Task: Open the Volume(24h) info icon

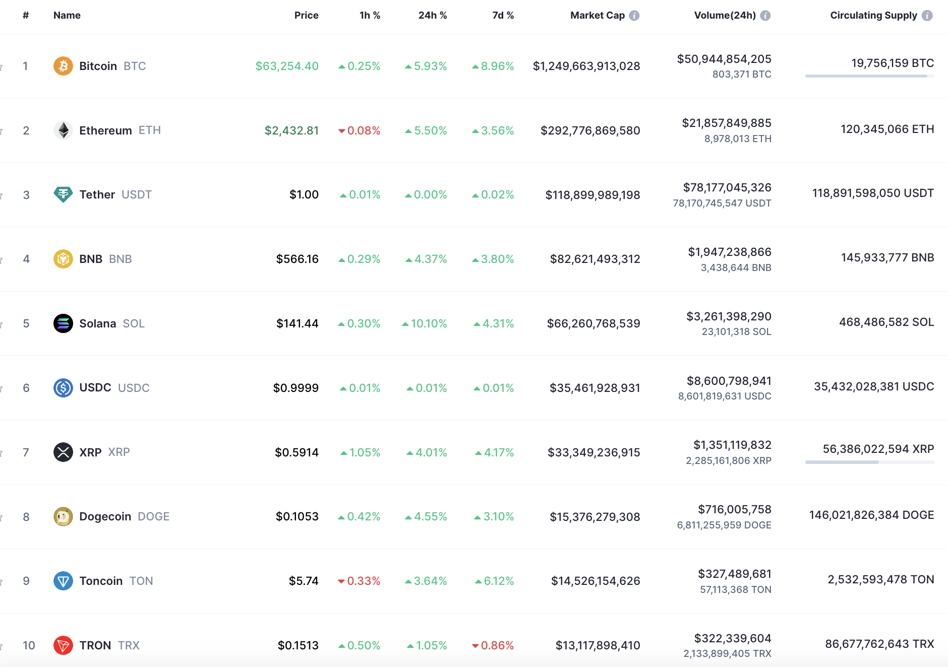Action: (x=765, y=16)
